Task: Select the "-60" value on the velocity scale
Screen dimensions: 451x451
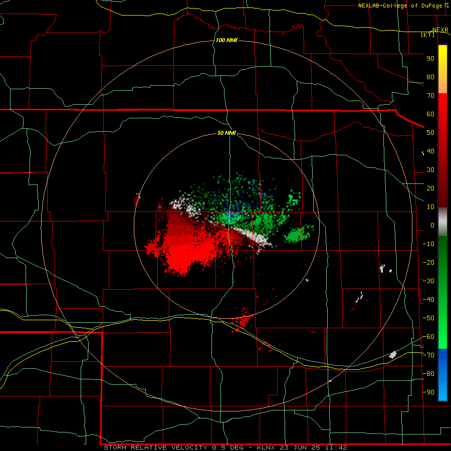Action: [x=428, y=337]
